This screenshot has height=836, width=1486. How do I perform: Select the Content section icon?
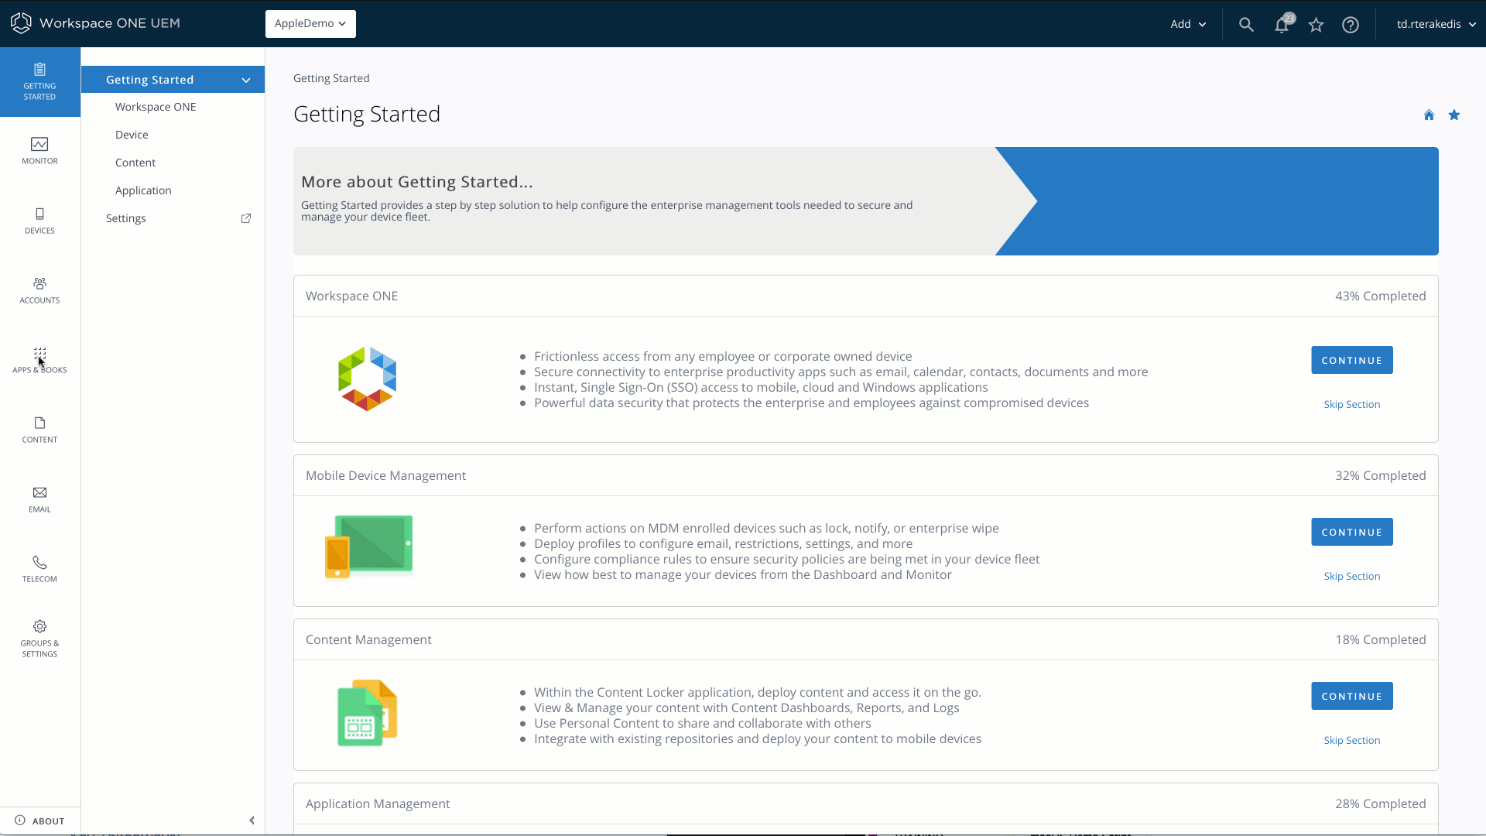coord(39,423)
